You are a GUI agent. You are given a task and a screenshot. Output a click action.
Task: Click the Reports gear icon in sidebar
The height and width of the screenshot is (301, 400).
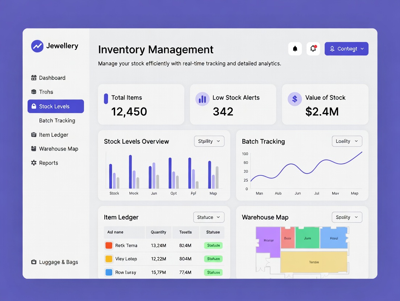tap(34, 163)
